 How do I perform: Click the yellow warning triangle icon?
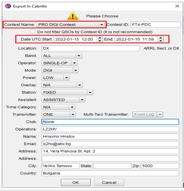(x=73, y=16)
